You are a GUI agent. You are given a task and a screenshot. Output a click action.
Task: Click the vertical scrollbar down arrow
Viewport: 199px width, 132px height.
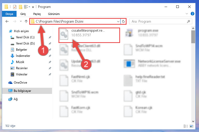pos(193,121)
